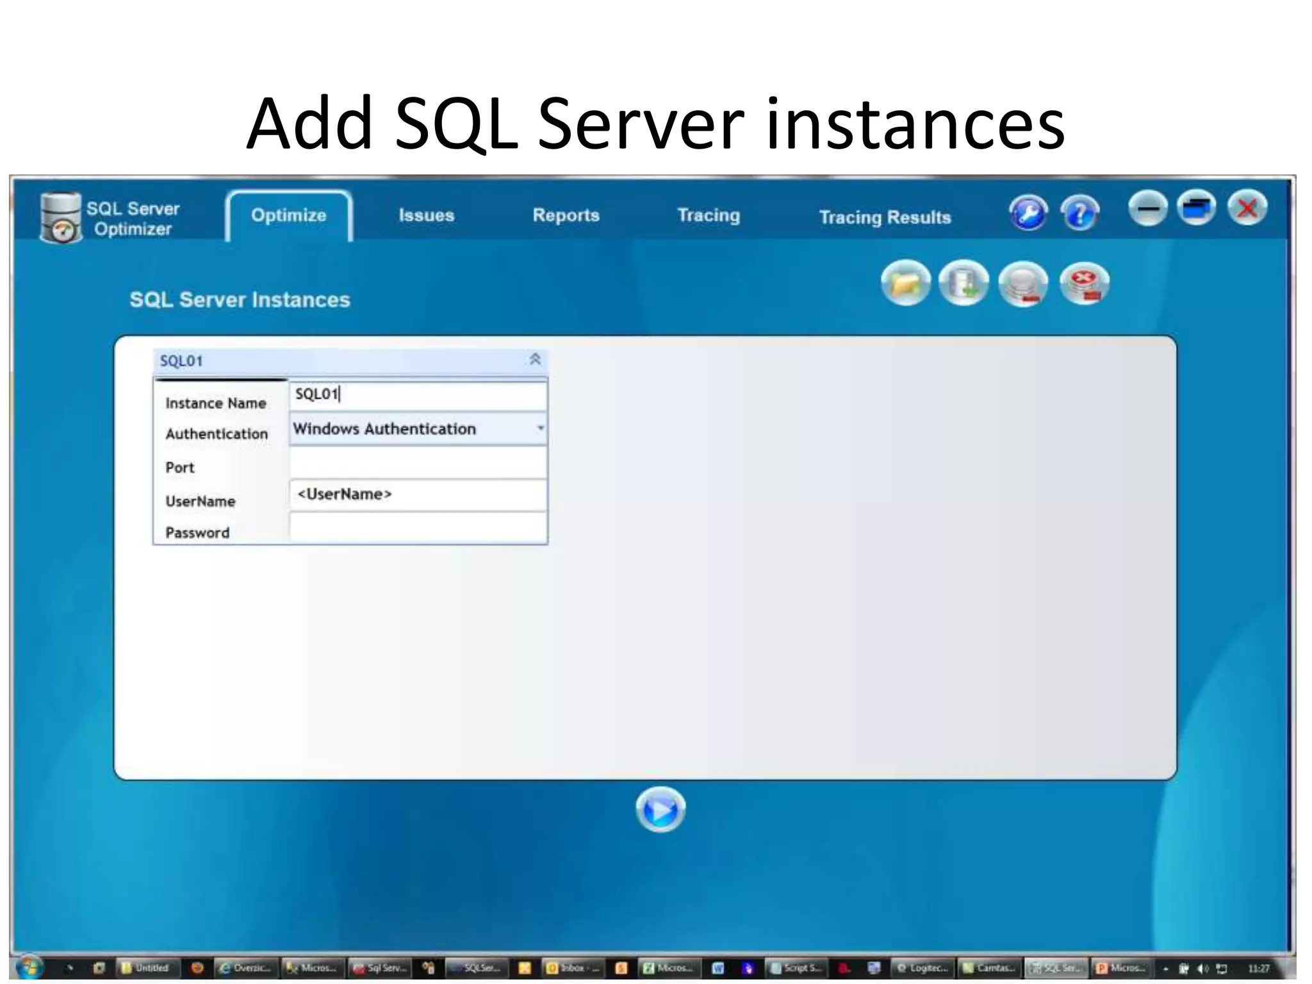Open help with the question mark icon
1312x984 pixels.
coord(1080,213)
